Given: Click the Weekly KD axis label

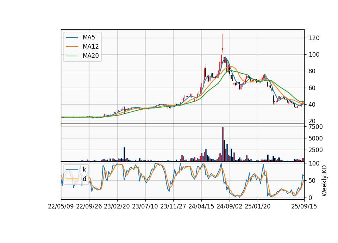Looking at the screenshot, I should coord(324,181).
